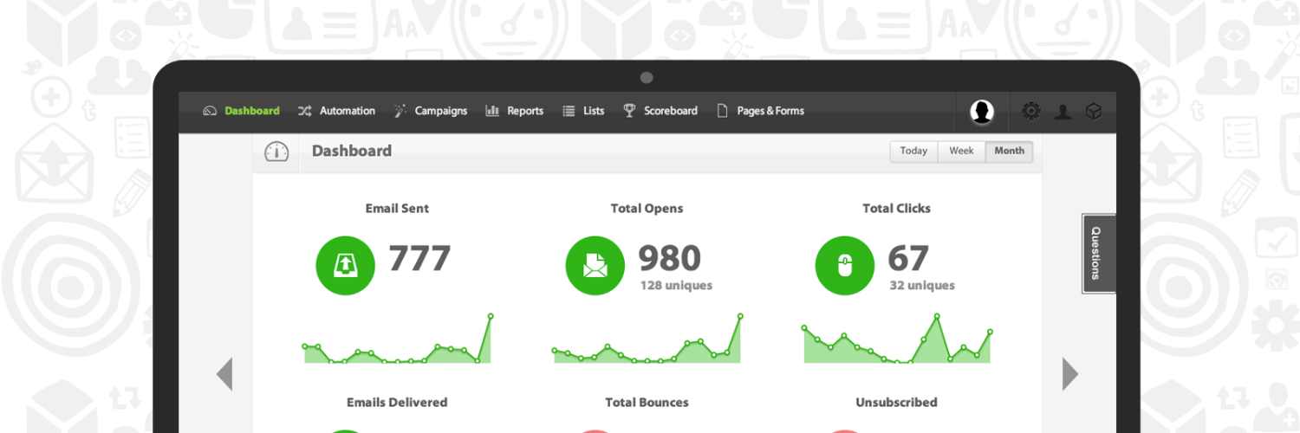Click the Total Clicks trend chart
The height and width of the screenshot is (433, 1300).
897,339
